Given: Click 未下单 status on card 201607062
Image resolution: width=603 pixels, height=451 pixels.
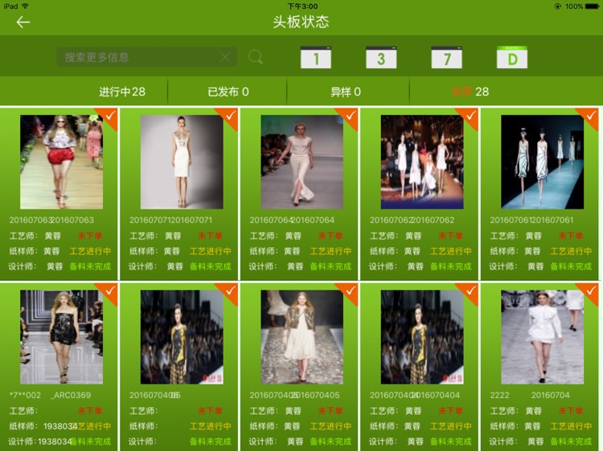Looking at the screenshot, I should pos(450,236).
